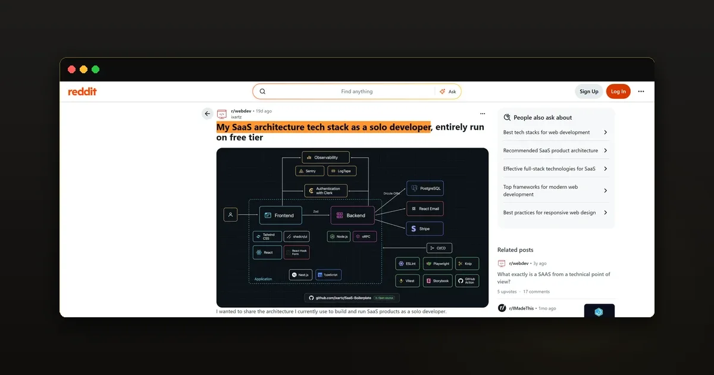Click the user icon in the diagram

230,215
